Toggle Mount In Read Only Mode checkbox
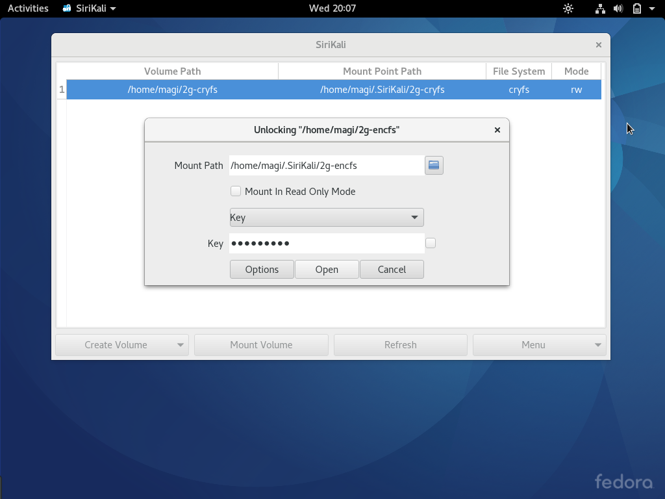This screenshot has height=499, width=665. coord(236,192)
